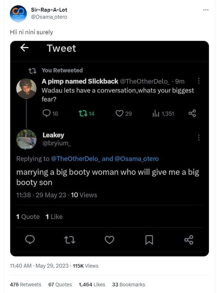Viewport: 217px width, 293px height.
Task: Retweet Leakey's big booty reply
Action: (69, 240)
